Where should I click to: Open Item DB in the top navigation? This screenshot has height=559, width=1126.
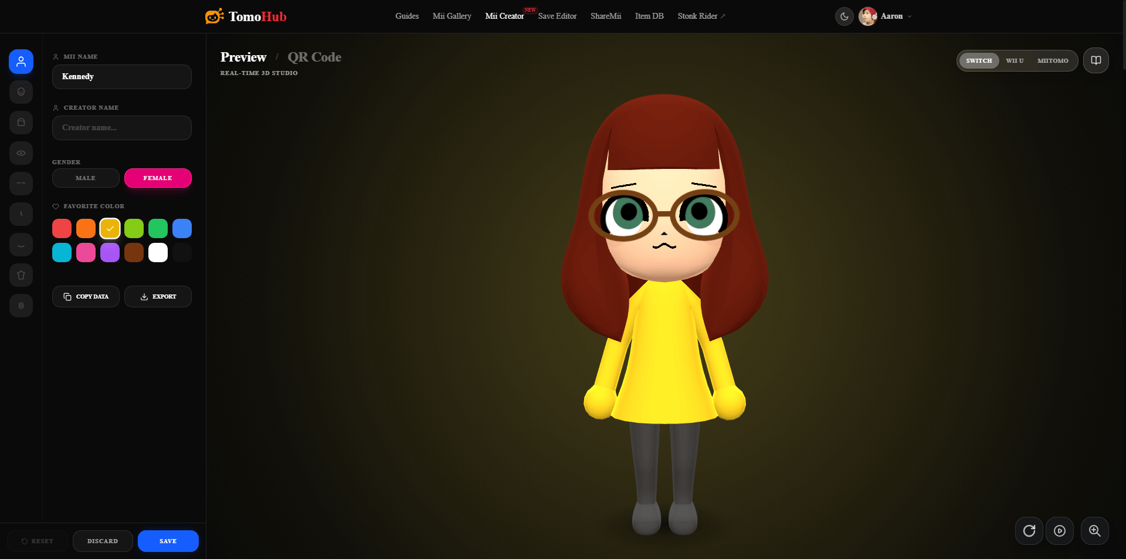649,16
